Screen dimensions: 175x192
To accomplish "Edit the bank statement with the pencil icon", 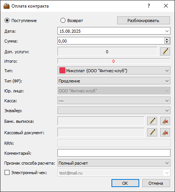I will tap(152, 121).
